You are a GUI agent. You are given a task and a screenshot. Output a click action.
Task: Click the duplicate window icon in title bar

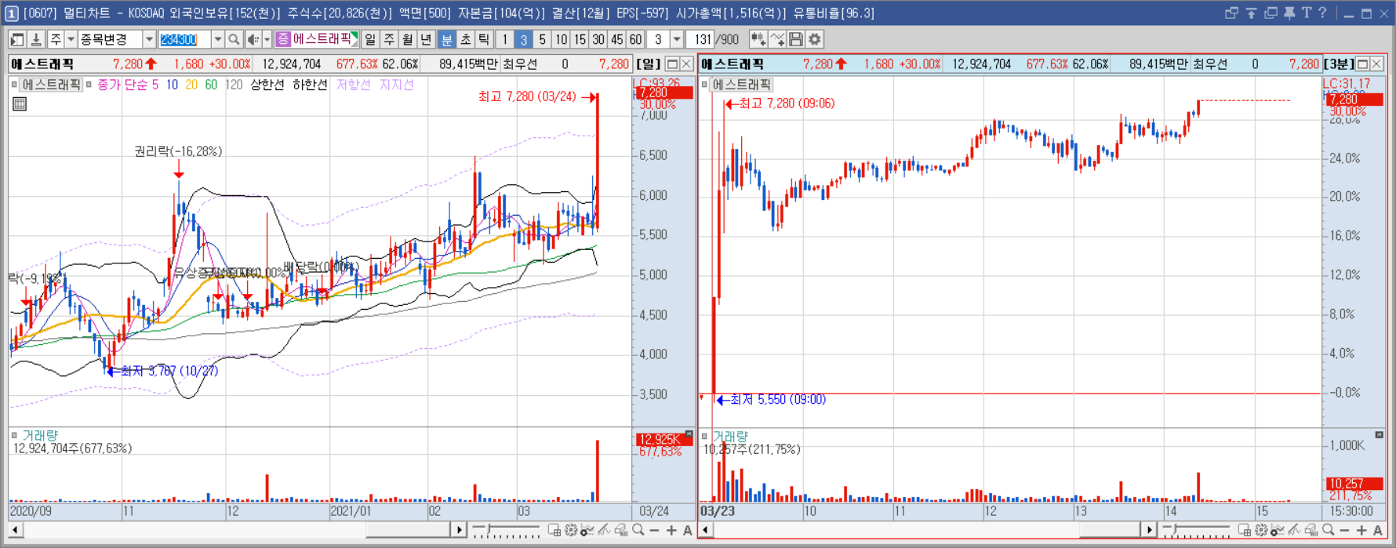(1271, 13)
